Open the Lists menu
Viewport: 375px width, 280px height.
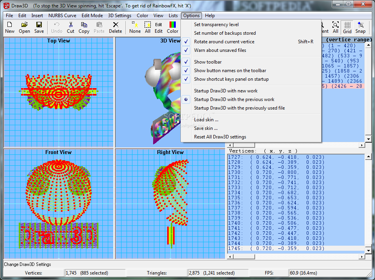173,16
